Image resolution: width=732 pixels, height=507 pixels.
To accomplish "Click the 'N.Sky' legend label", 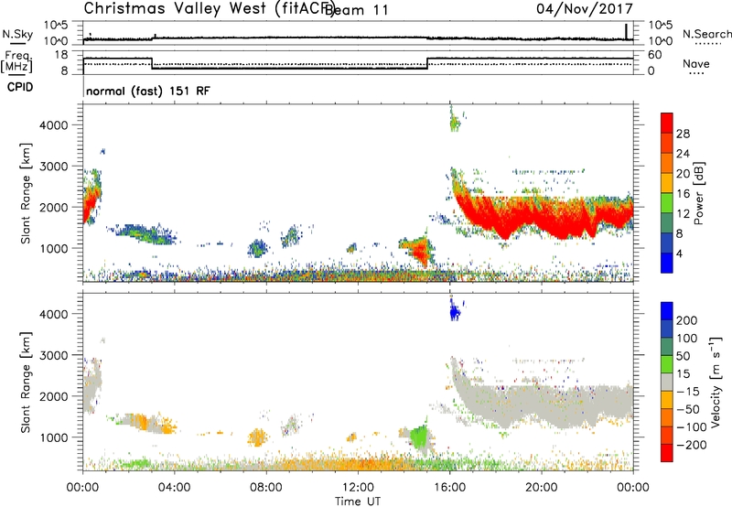I will coord(17,34).
